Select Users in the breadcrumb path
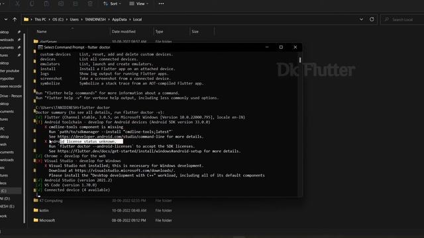424x238 pixels. [x=74, y=19]
